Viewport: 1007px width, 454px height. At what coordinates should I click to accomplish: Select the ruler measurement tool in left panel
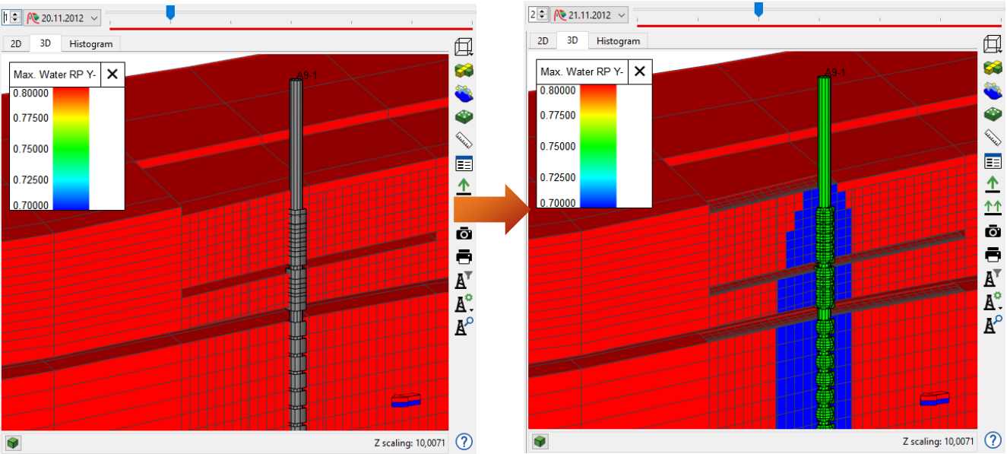point(464,140)
